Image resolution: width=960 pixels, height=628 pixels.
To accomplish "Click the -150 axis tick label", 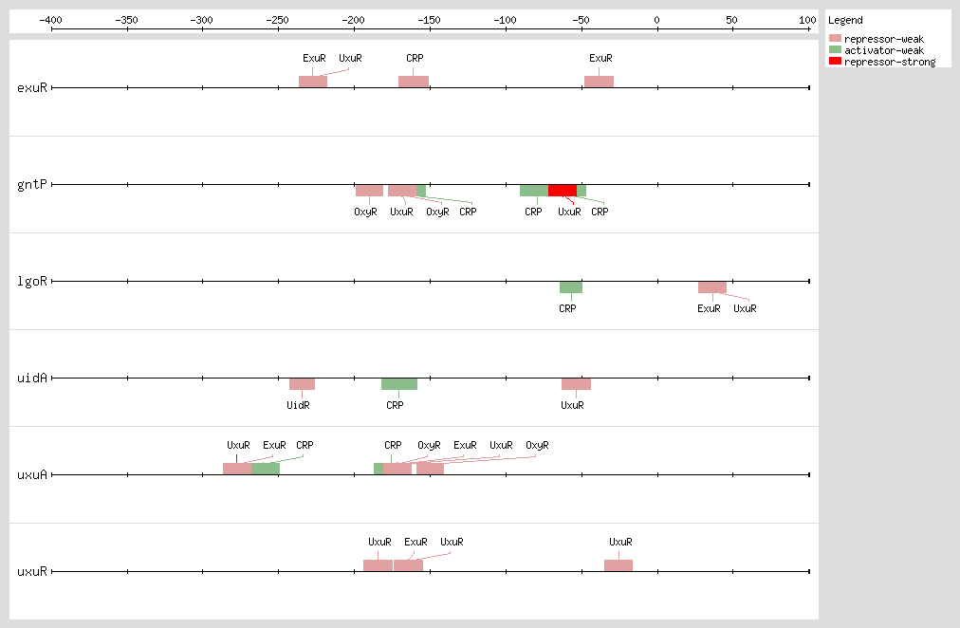I will click(429, 20).
